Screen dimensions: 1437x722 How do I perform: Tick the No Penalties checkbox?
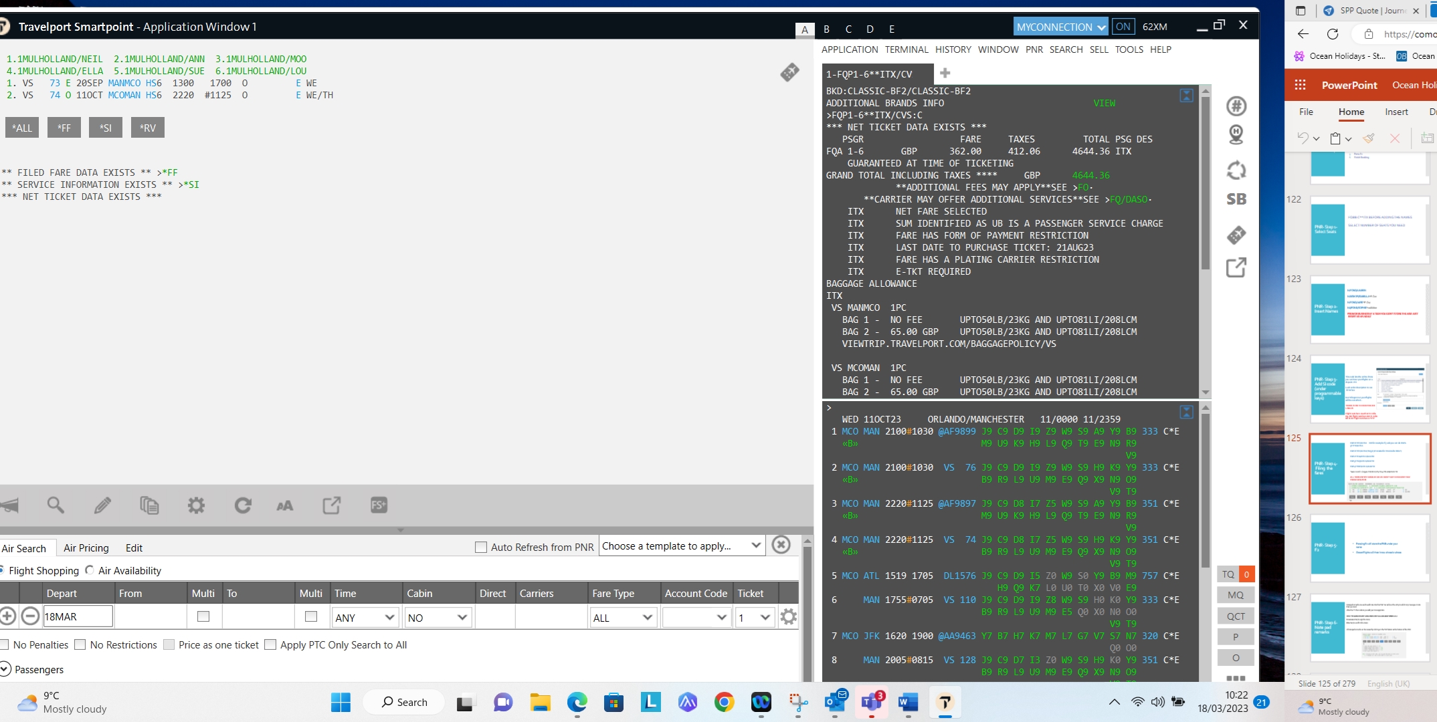click(x=5, y=644)
